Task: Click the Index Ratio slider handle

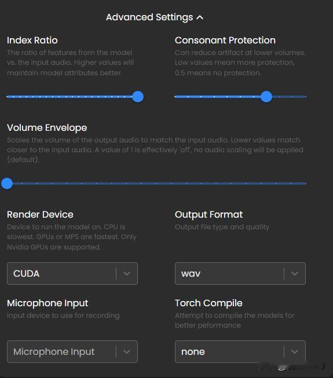Action: click(x=138, y=97)
